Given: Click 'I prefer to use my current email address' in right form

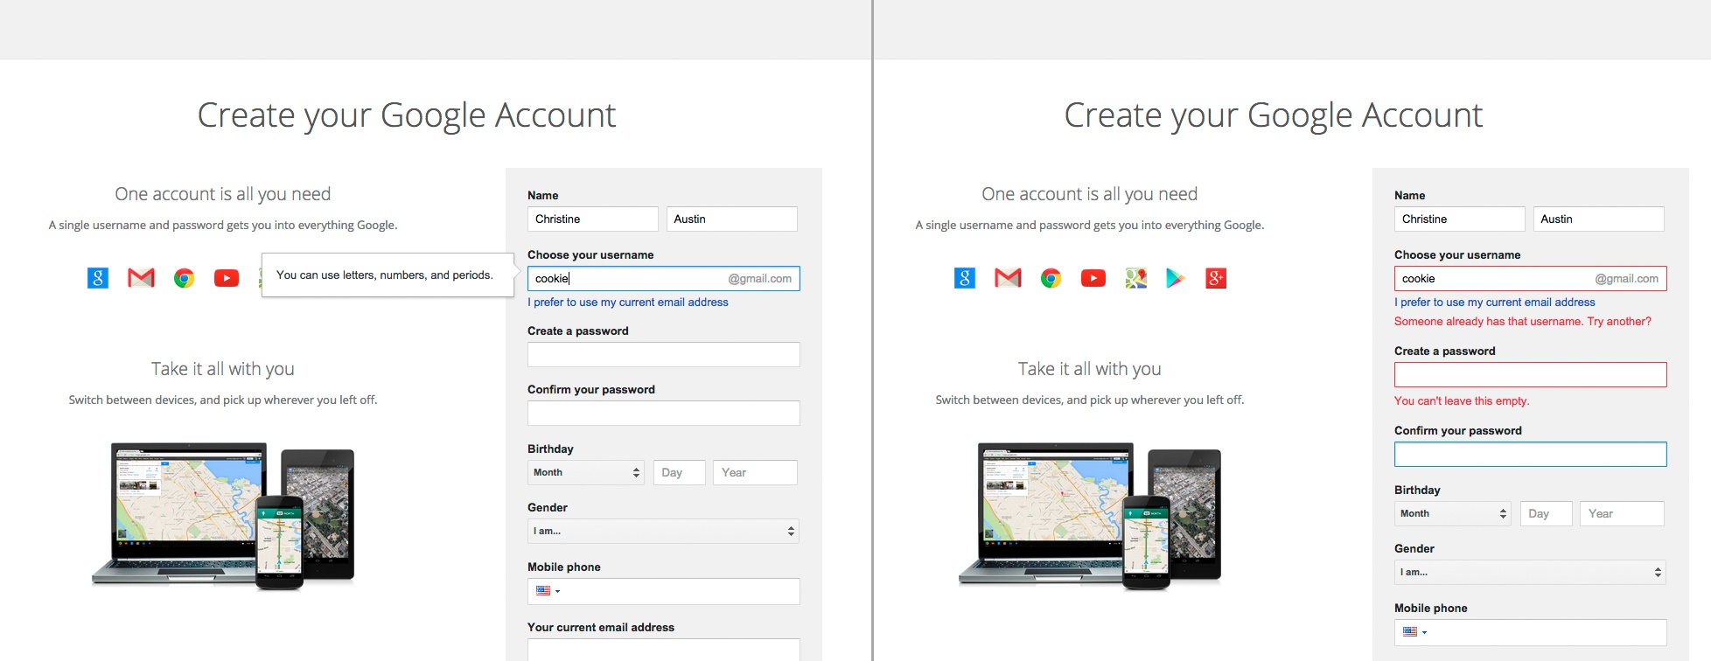Looking at the screenshot, I should pos(1495,303).
